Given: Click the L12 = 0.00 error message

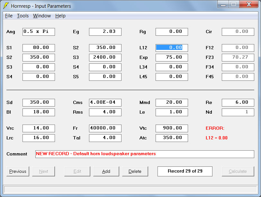Looking at the screenshot, I should pos(217,138).
